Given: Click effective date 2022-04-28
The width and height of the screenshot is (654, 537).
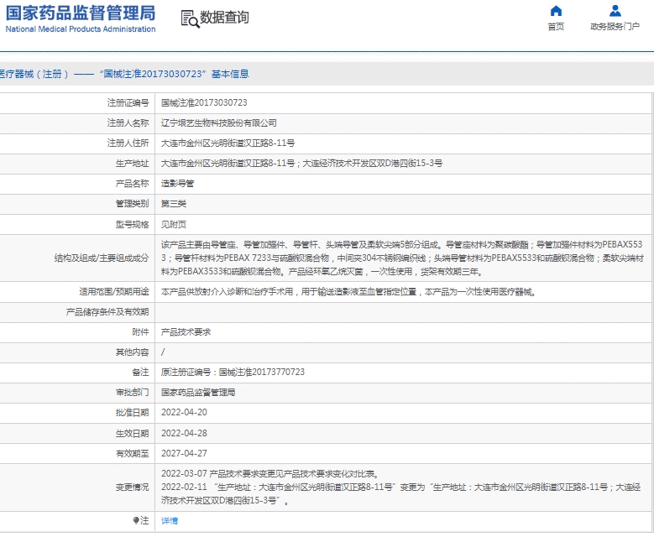Looking at the screenshot, I should [x=184, y=433].
